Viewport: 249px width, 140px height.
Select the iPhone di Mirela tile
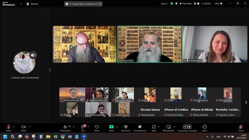[x=202, y=110]
